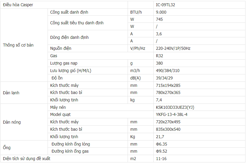Select the 9.000 capacity value
The width and height of the screenshot is (247, 166).
[x=161, y=12]
